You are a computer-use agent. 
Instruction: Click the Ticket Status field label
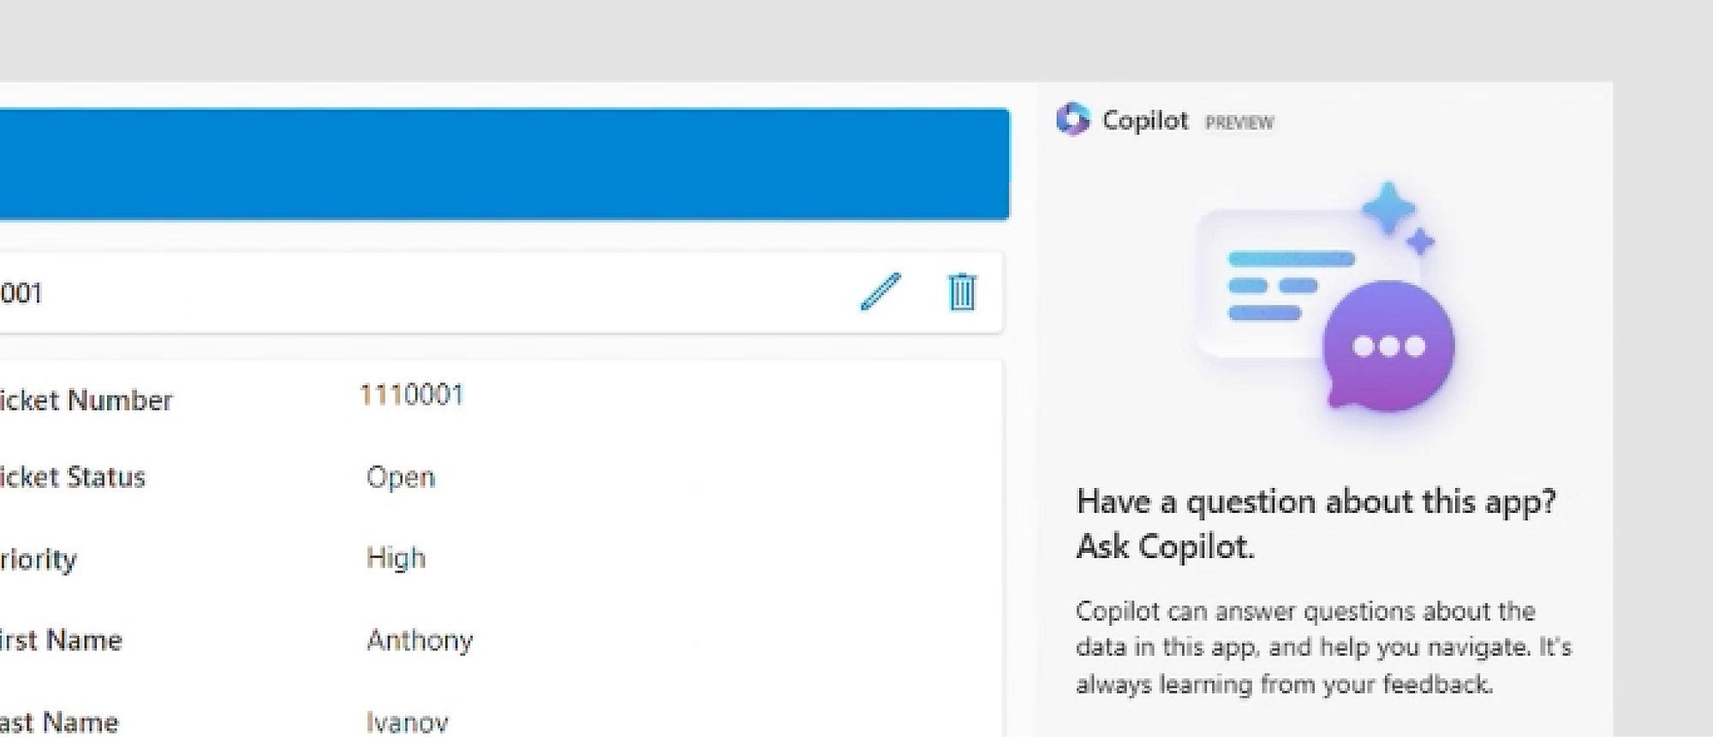(73, 477)
